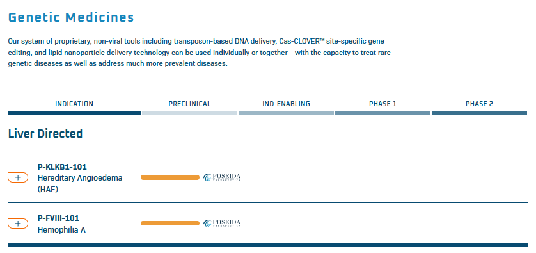Select the PHASE 2 column header
Viewport: 536px width, 253px height.
pos(479,104)
